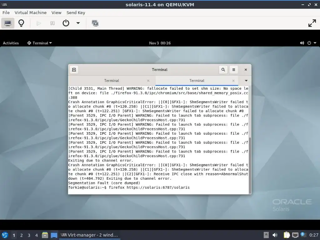Open the Virtual Machine menu
Image resolution: width=320 pixels, height=240 pixels.
click(31, 12)
